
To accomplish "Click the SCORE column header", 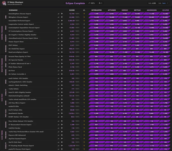I will coord(72,10).
